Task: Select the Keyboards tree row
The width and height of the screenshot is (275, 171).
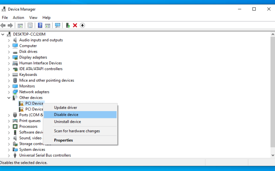Action: 28,75
